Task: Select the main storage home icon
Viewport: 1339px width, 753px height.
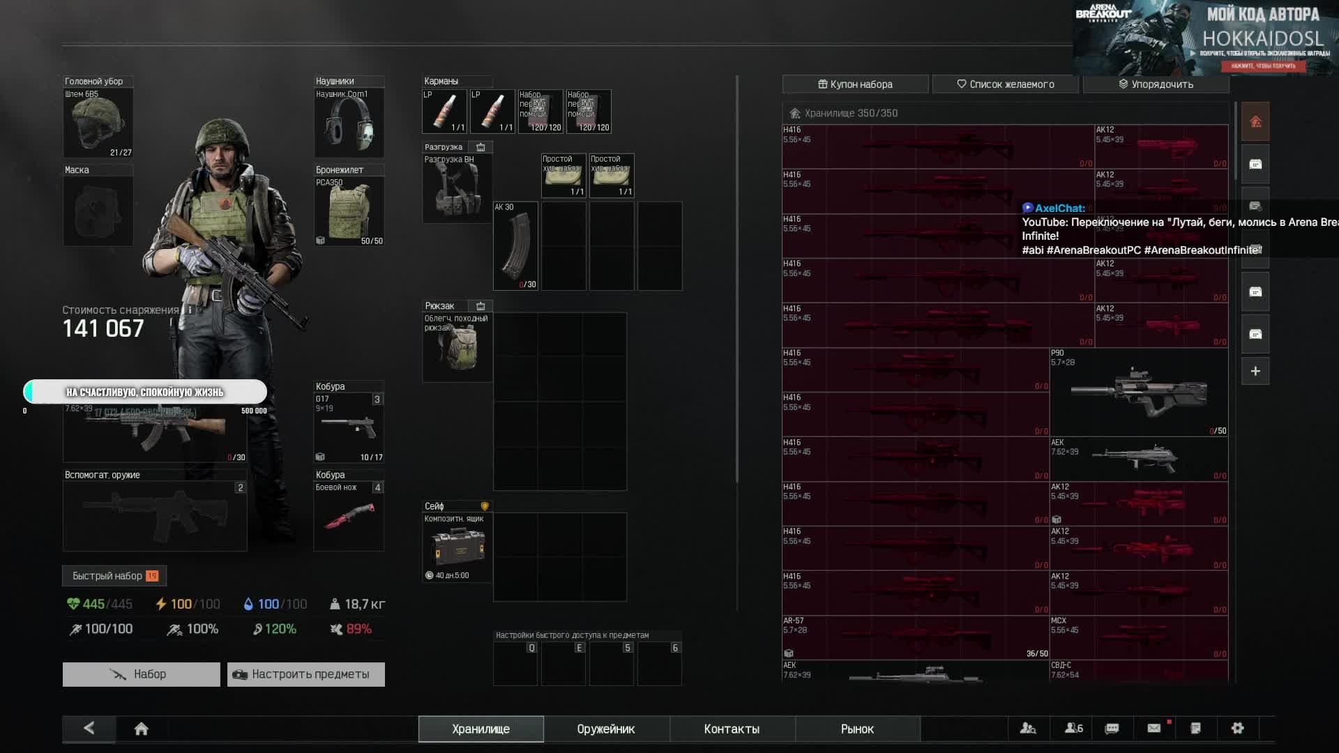Action: 1255,122
